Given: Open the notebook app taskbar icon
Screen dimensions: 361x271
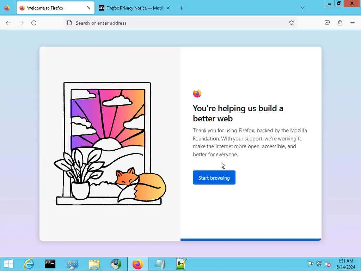Looking at the screenshot, I should pyautogui.click(x=160, y=264).
